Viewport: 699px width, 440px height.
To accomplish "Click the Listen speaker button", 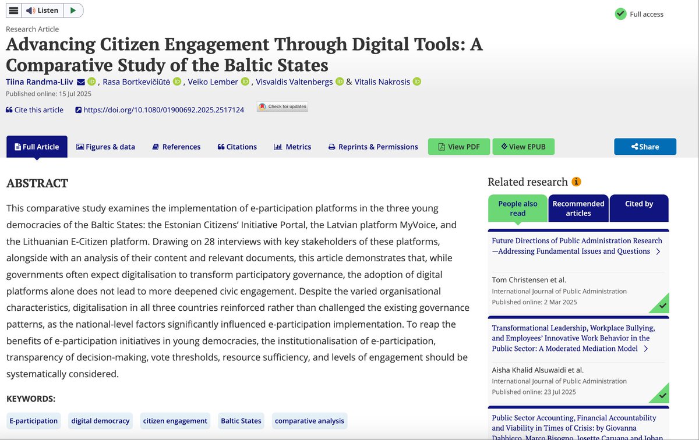I will [x=43, y=10].
